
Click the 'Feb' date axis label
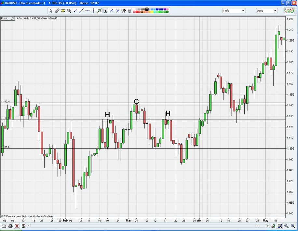(x=65, y=221)
